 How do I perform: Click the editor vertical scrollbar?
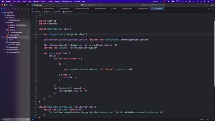[x=214, y=53]
